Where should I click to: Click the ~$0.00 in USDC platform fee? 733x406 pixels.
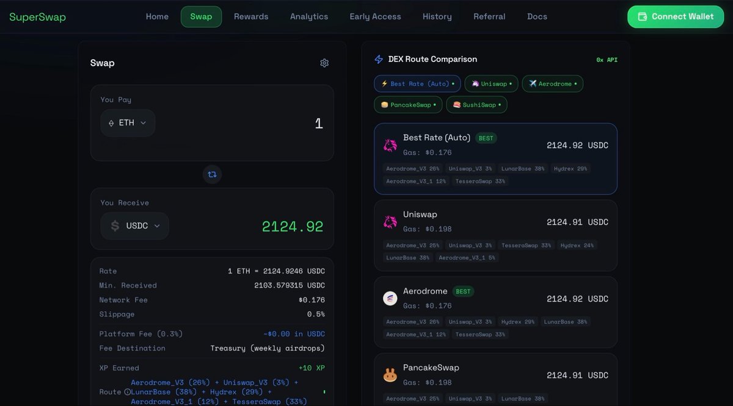(294, 334)
